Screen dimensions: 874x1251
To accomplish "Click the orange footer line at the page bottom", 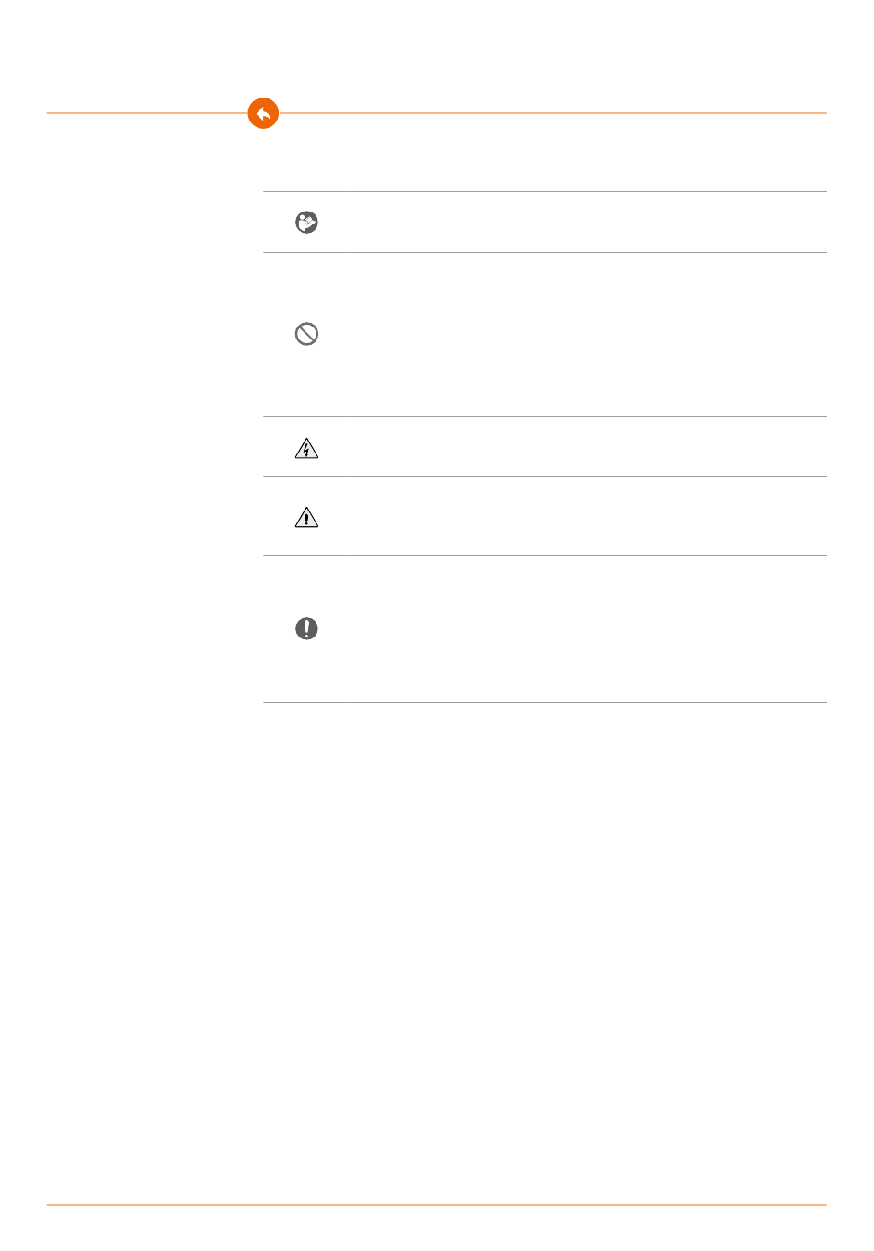I will point(437,1204).
